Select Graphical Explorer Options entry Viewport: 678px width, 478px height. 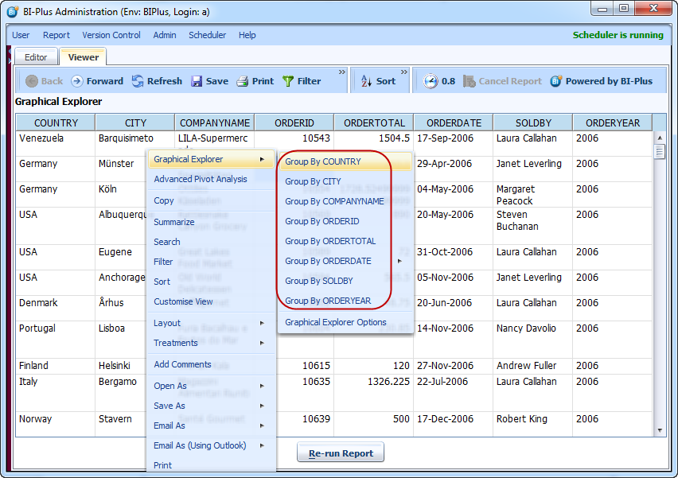pyautogui.click(x=335, y=322)
